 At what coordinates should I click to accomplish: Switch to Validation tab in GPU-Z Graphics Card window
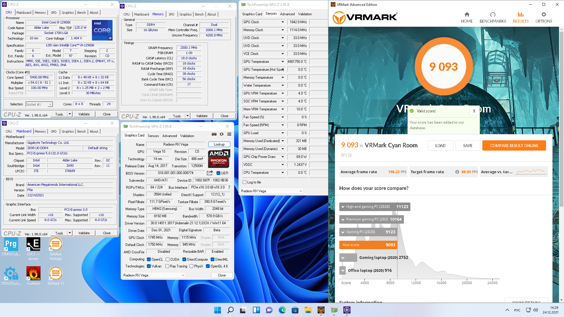pos(187,136)
